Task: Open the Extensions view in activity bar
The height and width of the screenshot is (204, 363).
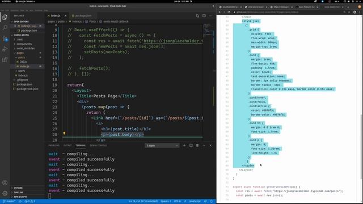Action: coord(5,59)
